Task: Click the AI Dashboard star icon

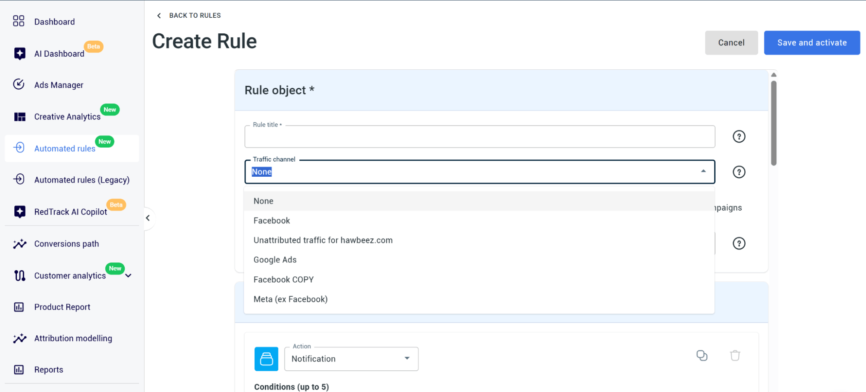Action: click(19, 53)
